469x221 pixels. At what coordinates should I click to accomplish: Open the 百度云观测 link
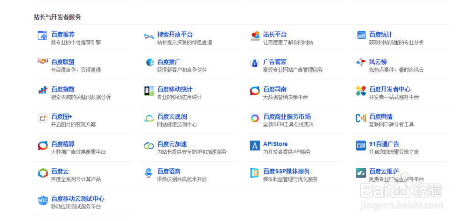tap(172, 117)
